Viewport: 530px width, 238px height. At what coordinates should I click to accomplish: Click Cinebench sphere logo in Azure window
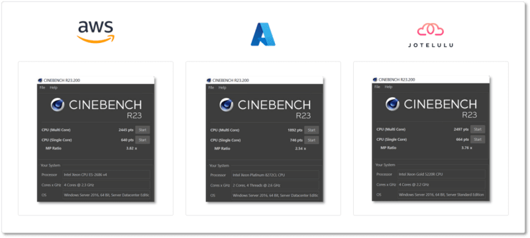click(227, 104)
